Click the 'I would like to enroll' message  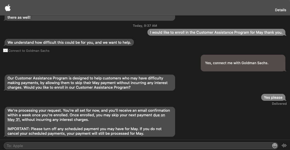point(216,32)
